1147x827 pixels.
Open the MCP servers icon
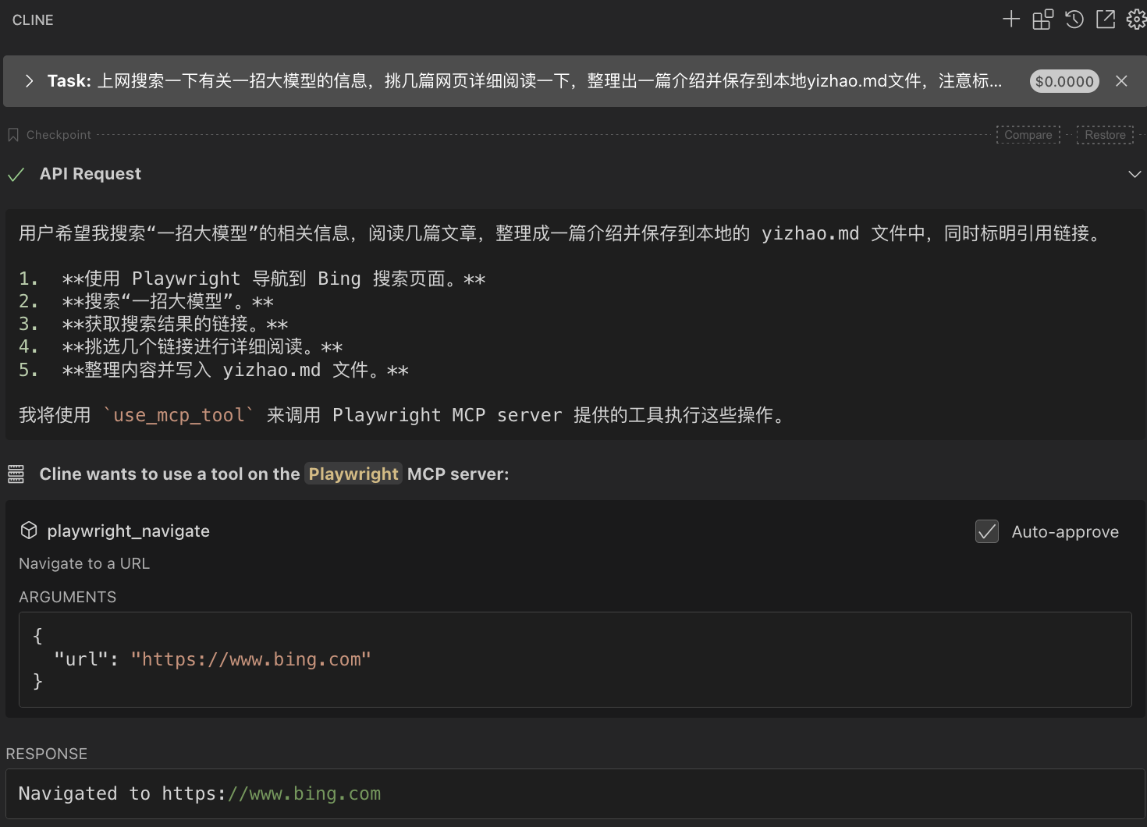point(1043,20)
